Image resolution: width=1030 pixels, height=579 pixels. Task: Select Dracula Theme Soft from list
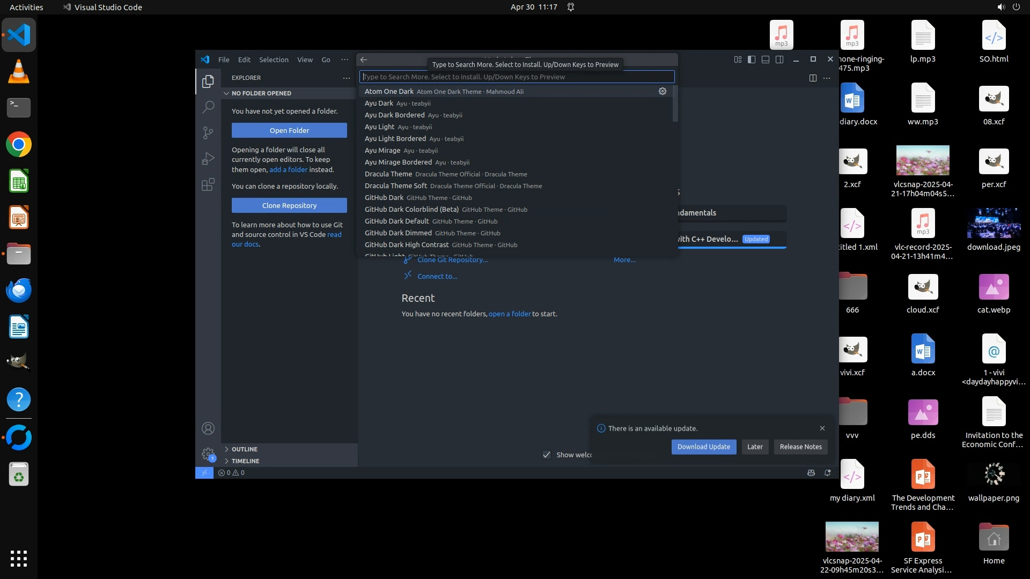coord(396,186)
